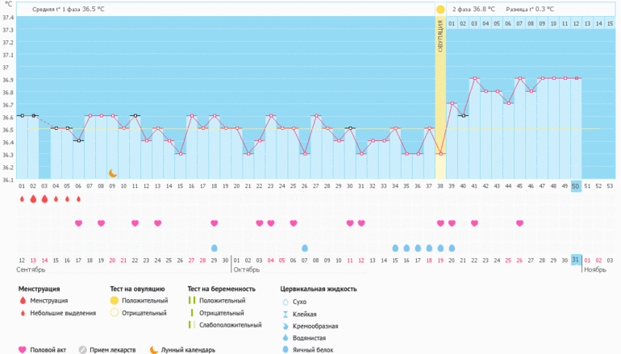Image resolution: width=621 pixels, height=354 pixels.
Task: Click the positive ovulation test sun icon
Action: (x=440, y=10)
